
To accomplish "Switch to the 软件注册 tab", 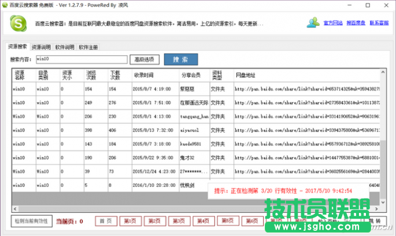I will pos(88,47).
